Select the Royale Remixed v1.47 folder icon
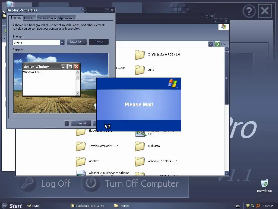The width and height of the screenshot is (278, 209). 80,146
